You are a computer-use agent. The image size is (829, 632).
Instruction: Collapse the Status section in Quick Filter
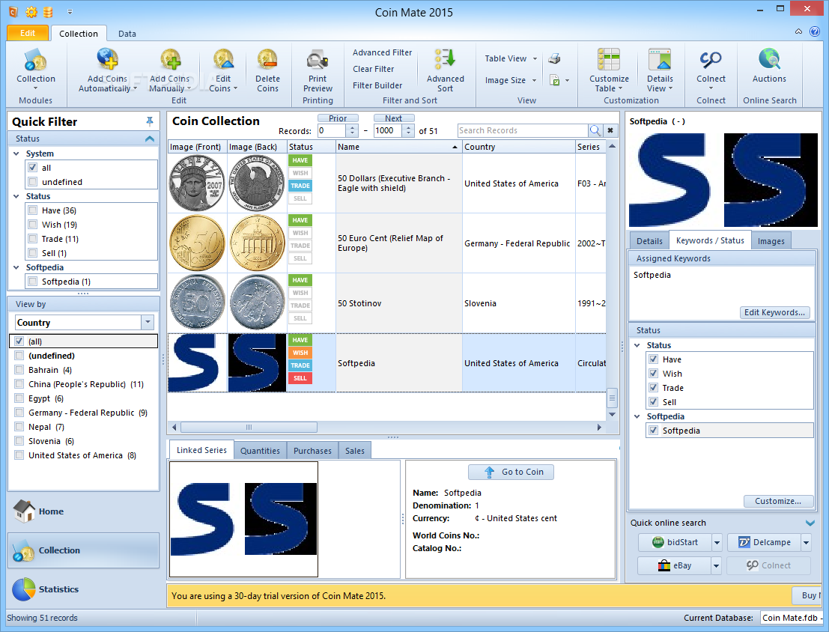point(150,139)
